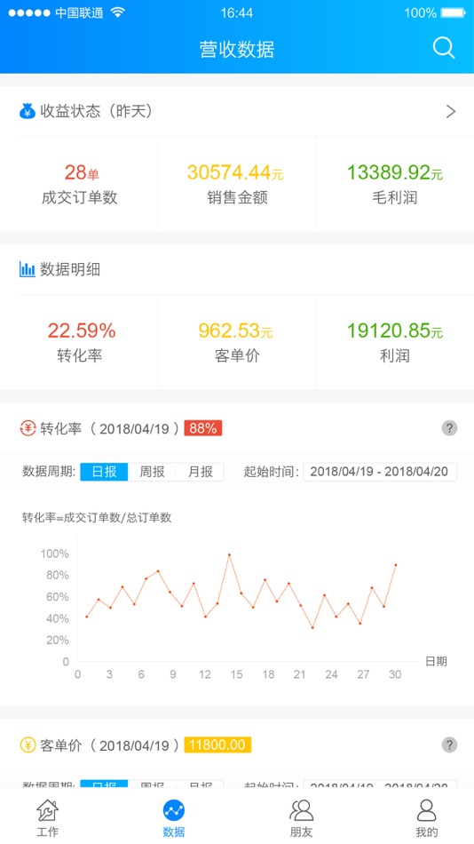Screen dimensions: 474x844
Task: Open the 工作 tab icon
Action: point(47,810)
